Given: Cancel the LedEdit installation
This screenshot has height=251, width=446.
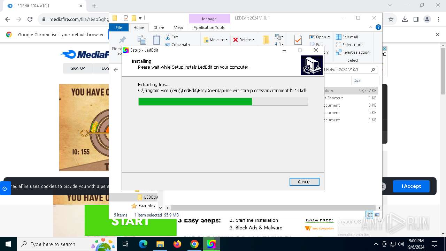Looking at the screenshot, I should coord(304,182).
